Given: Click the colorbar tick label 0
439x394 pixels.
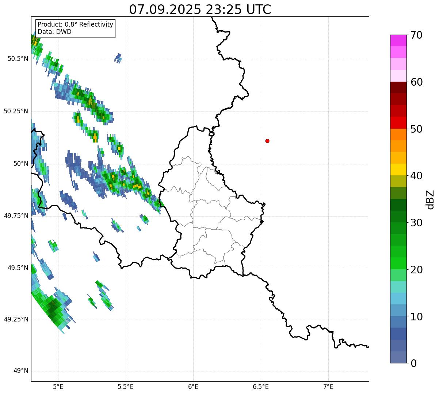Looking at the screenshot, I should coord(413,363).
